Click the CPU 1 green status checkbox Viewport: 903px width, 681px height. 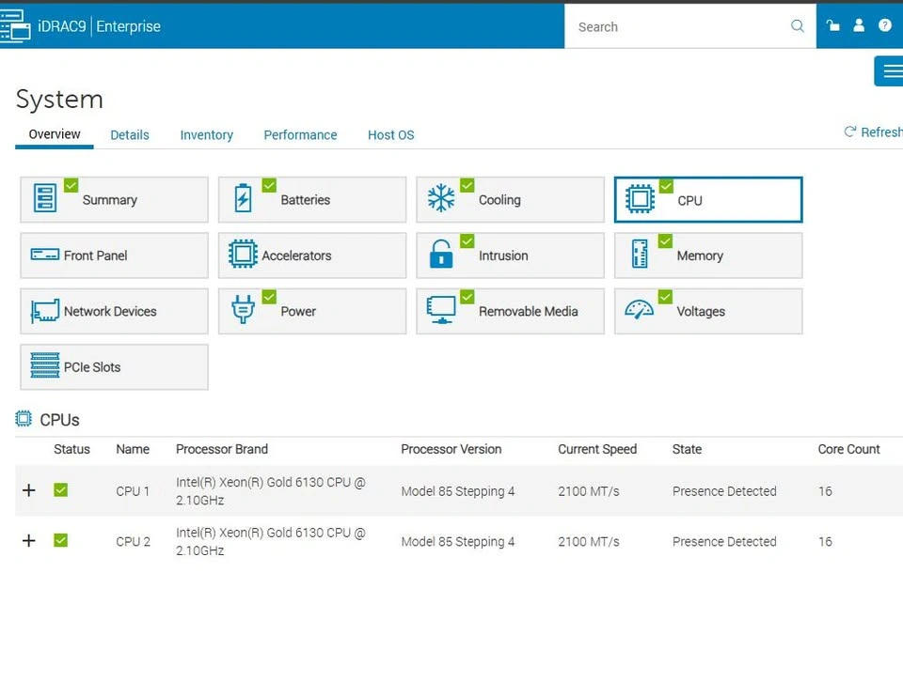61,490
